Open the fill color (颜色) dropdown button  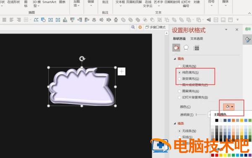point(228,107)
